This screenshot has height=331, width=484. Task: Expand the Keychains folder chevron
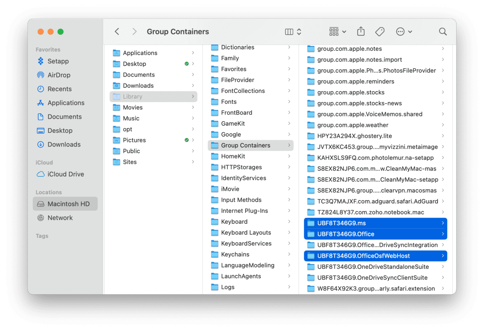[289, 255]
